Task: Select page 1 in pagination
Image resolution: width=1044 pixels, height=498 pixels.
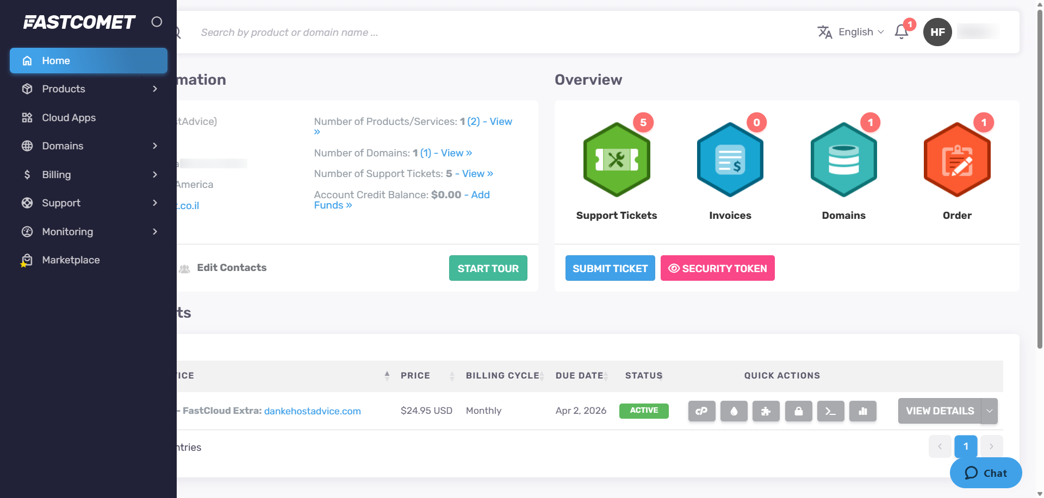Action: 966,446
